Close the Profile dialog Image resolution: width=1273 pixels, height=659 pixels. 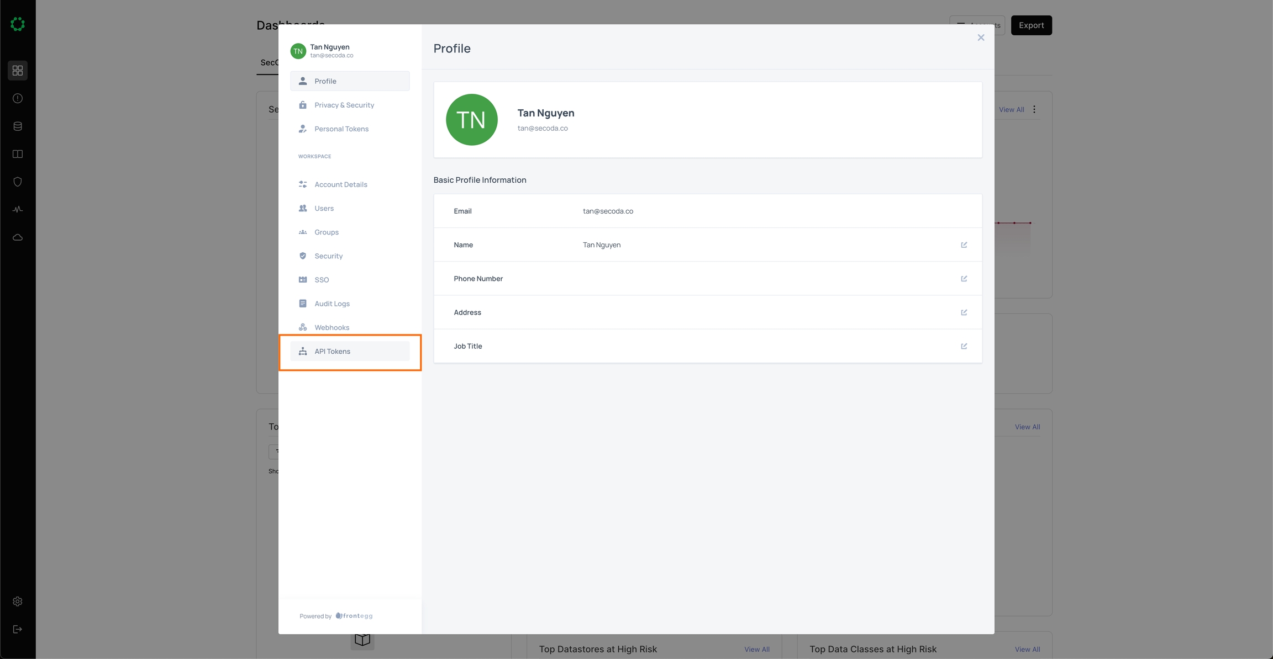[981, 38]
